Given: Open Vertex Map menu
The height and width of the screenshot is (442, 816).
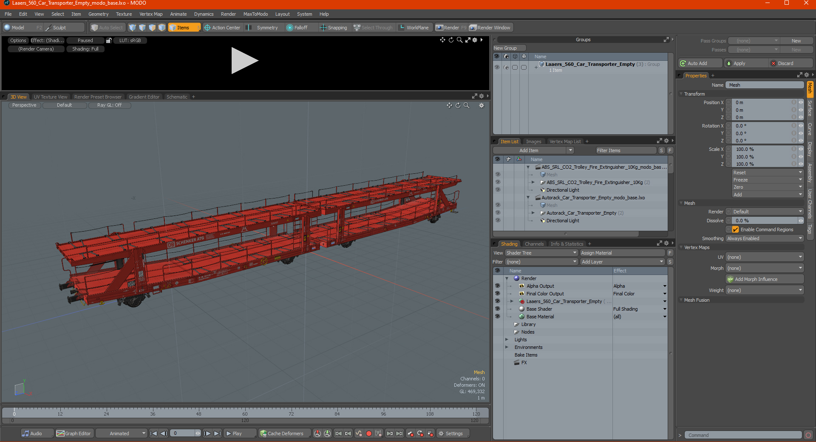Looking at the screenshot, I should pyautogui.click(x=151, y=14).
